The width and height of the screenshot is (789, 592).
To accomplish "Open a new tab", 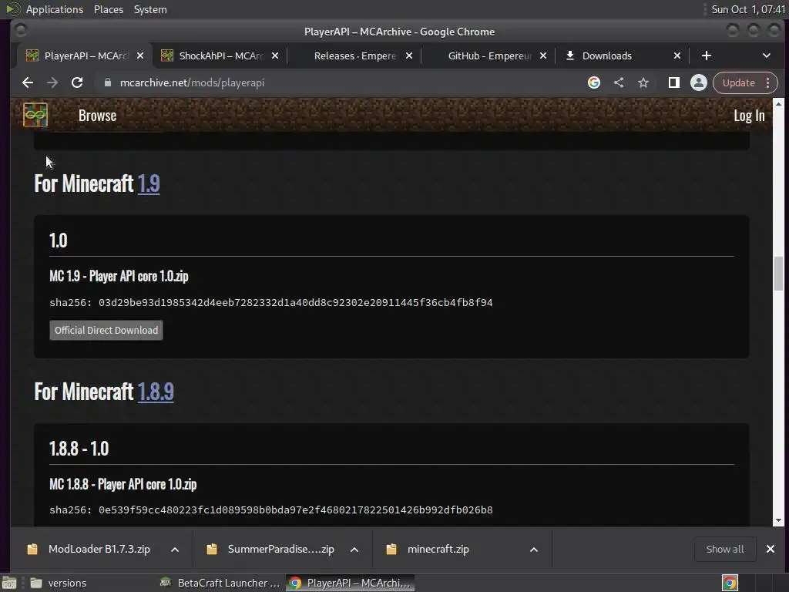I will click(707, 55).
